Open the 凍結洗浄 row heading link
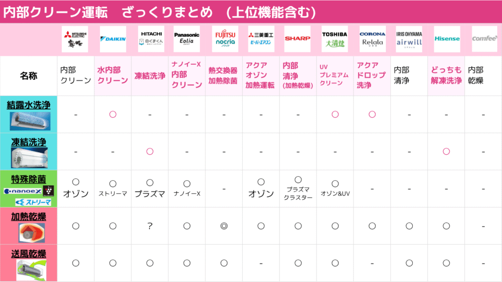Viewport: 502px width, 282px height. [28, 142]
